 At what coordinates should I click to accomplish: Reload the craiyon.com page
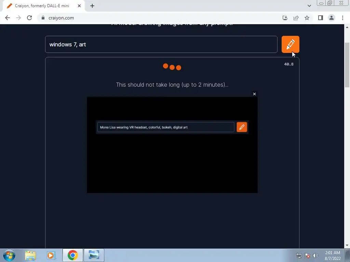tap(29, 18)
